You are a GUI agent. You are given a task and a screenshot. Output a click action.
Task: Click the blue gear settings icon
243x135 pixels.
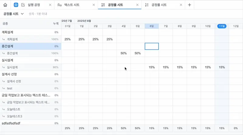click(16, 5)
